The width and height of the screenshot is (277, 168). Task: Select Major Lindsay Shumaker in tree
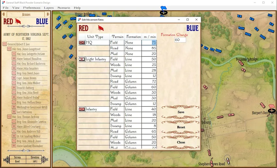click(x=30, y=146)
